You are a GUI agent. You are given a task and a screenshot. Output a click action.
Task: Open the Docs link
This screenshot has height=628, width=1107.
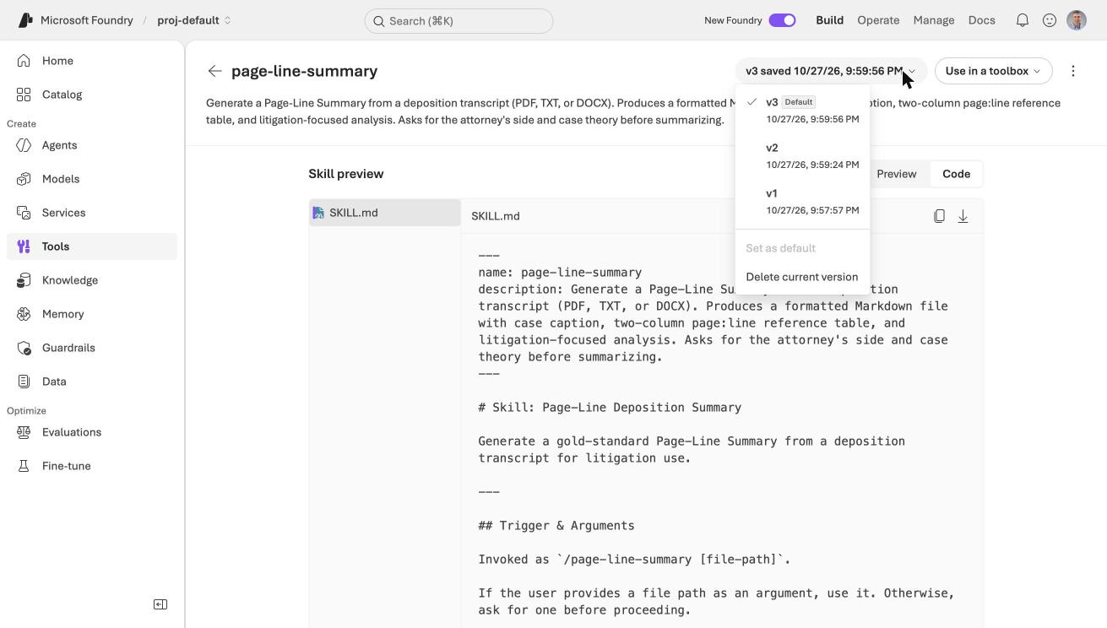click(982, 20)
